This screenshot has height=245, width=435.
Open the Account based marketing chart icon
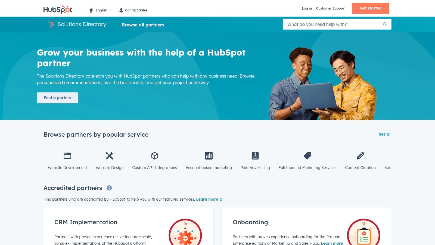coord(209,156)
